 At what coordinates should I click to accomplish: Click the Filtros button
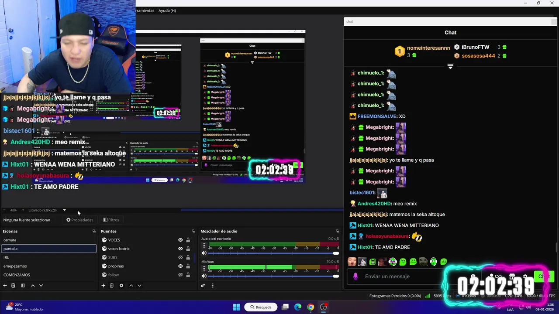click(111, 220)
